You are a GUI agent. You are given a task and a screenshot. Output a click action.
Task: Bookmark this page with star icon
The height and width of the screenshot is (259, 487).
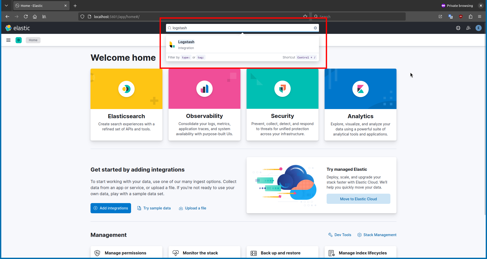click(305, 17)
